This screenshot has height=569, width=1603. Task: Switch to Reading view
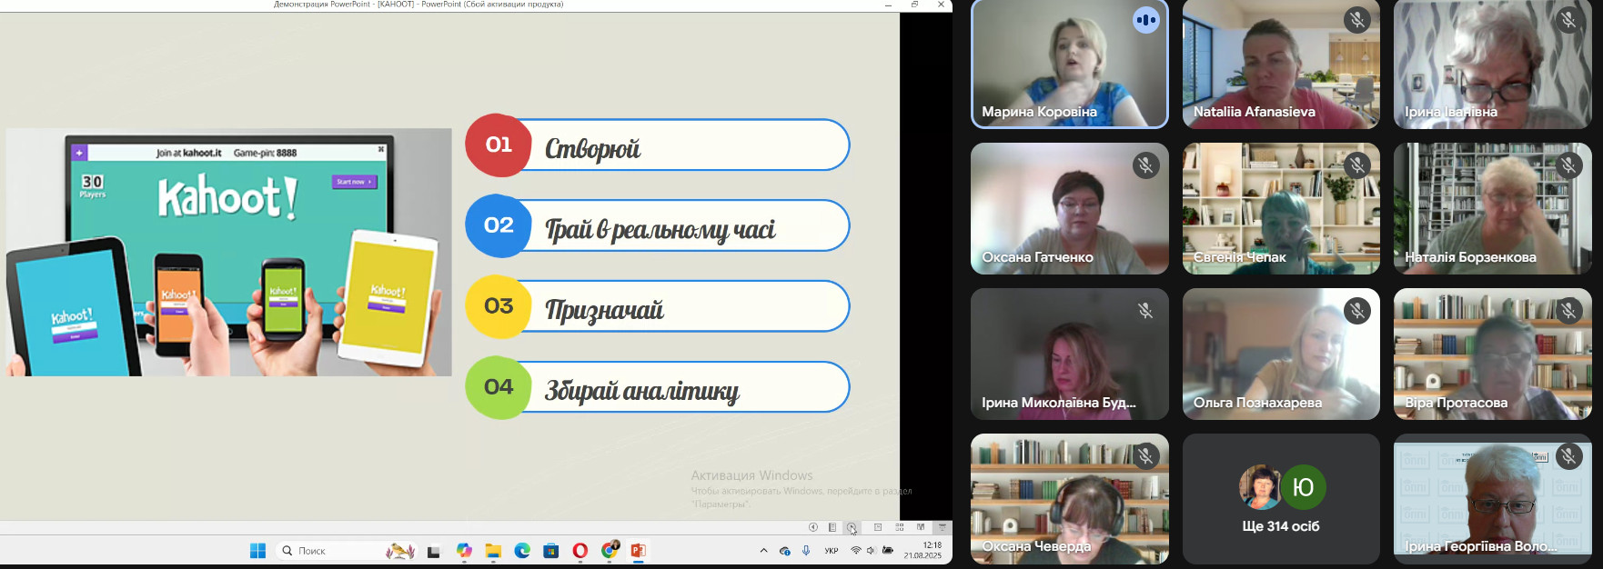click(x=921, y=527)
